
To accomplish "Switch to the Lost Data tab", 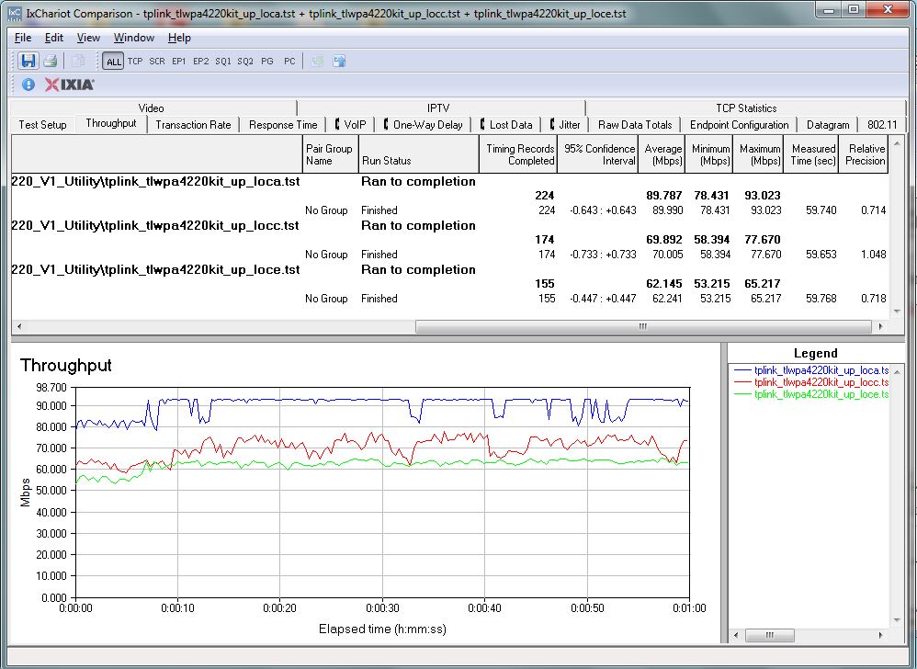I will tap(506, 125).
